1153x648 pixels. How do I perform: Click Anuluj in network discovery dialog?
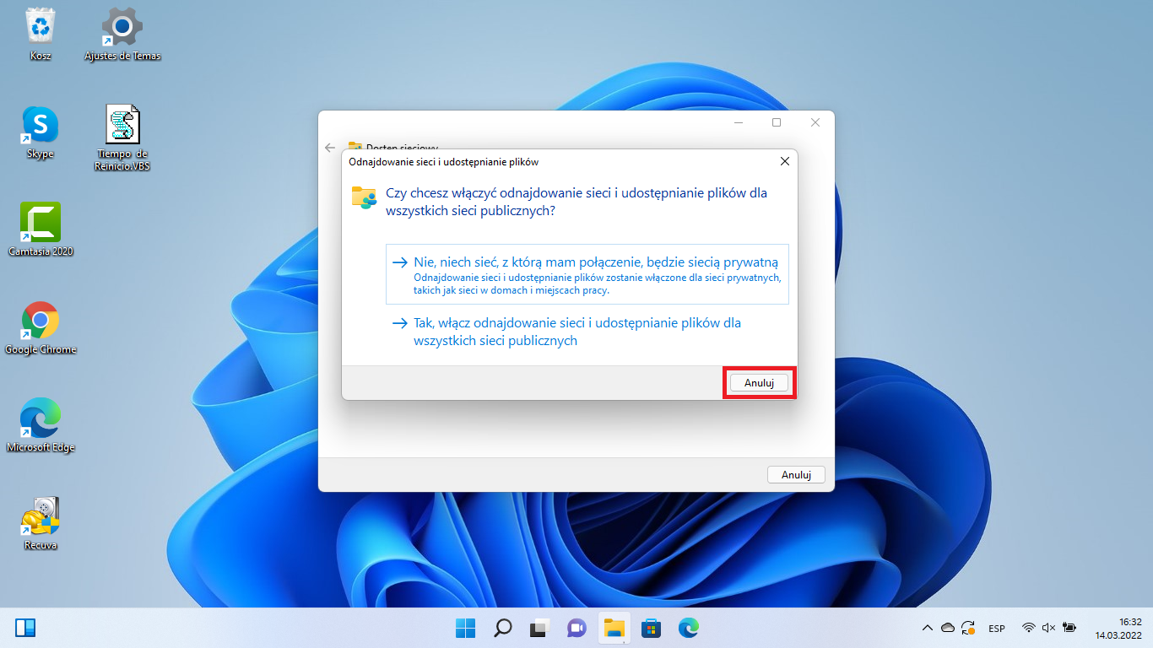[759, 383]
